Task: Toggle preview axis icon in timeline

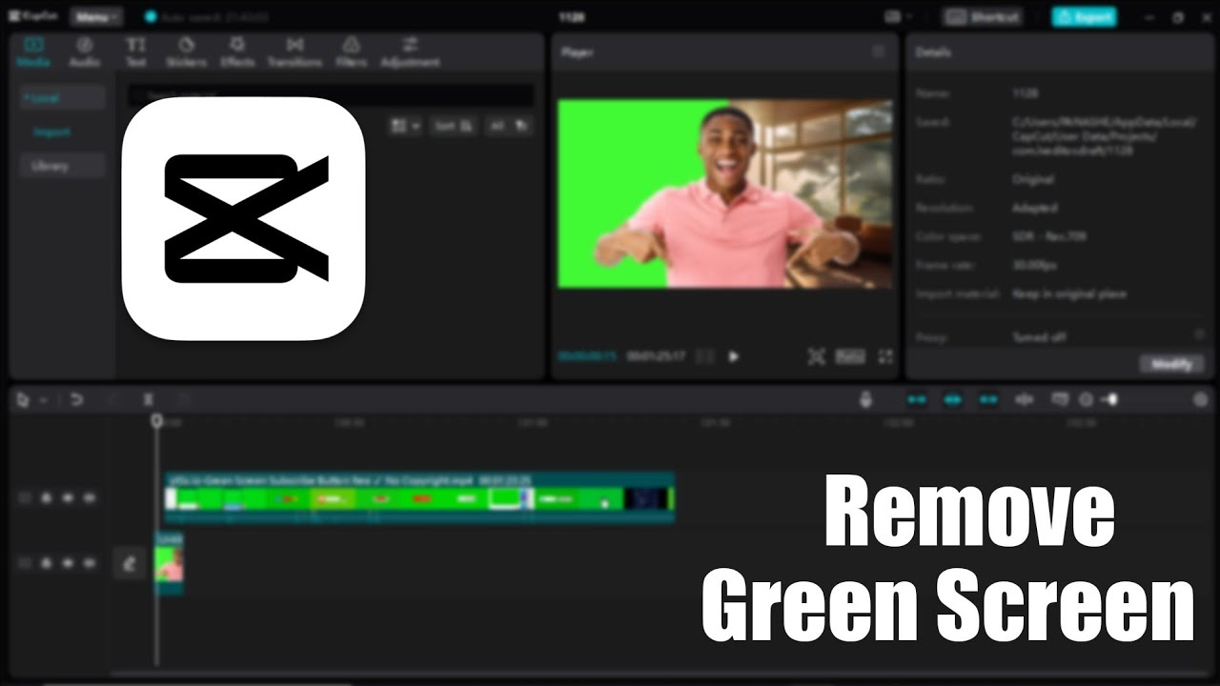Action: (1025, 400)
